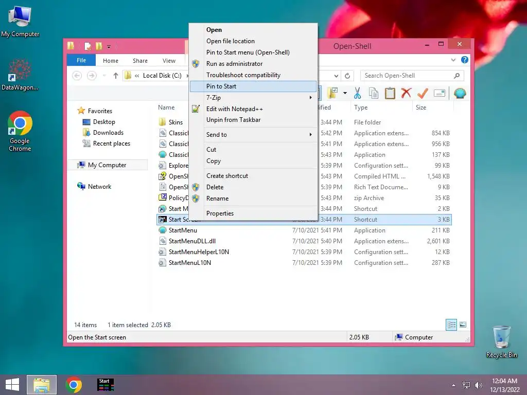
Task: Click the red X Delete toolbar icon
Action: [x=406, y=93]
